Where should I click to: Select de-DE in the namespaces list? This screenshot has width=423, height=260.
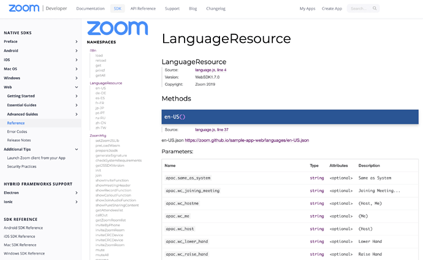point(101,93)
